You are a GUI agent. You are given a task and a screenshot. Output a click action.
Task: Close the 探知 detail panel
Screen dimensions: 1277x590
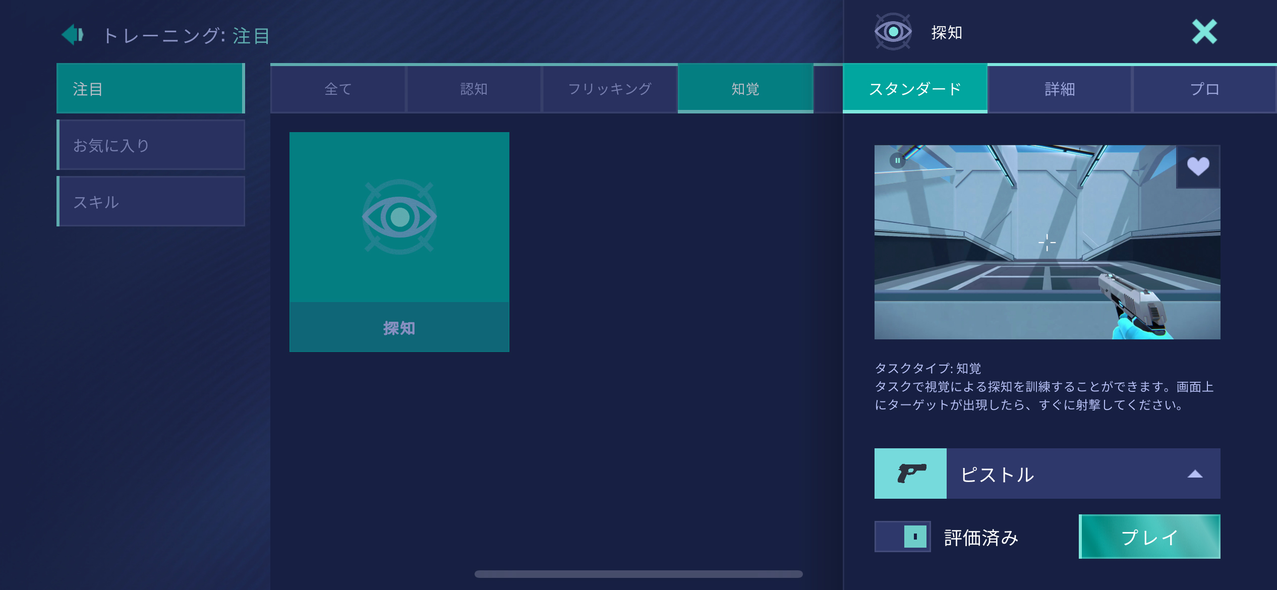[x=1204, y=32]
